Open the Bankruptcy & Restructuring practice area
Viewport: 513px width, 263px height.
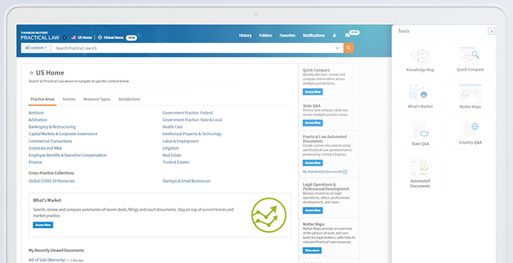[x=52, y=127]
